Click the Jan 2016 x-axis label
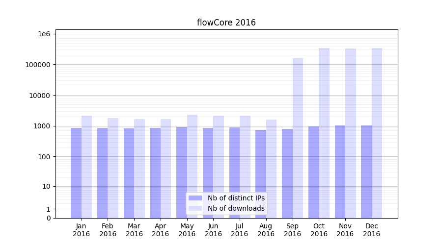The image size is (442, 245). [x=82, y=230]
